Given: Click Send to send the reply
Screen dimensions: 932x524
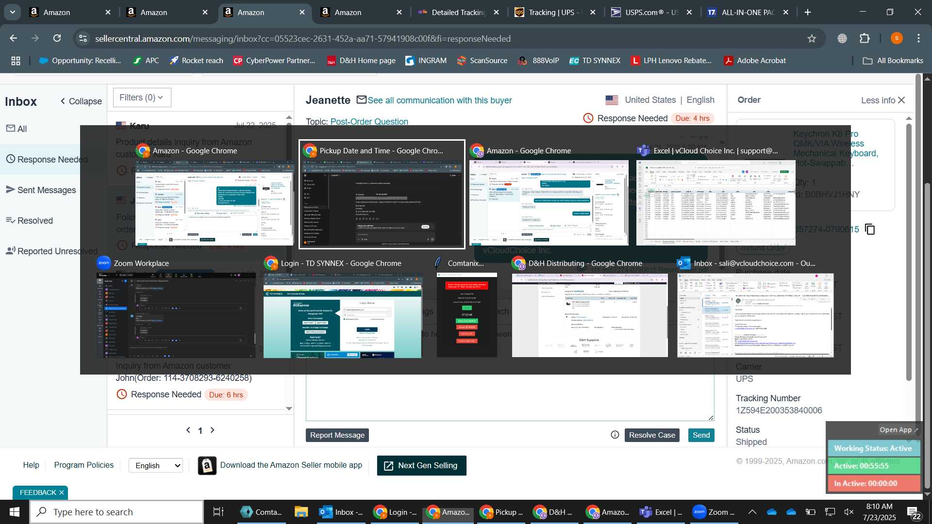Looking at the screenshot, I should coord(701,435).
